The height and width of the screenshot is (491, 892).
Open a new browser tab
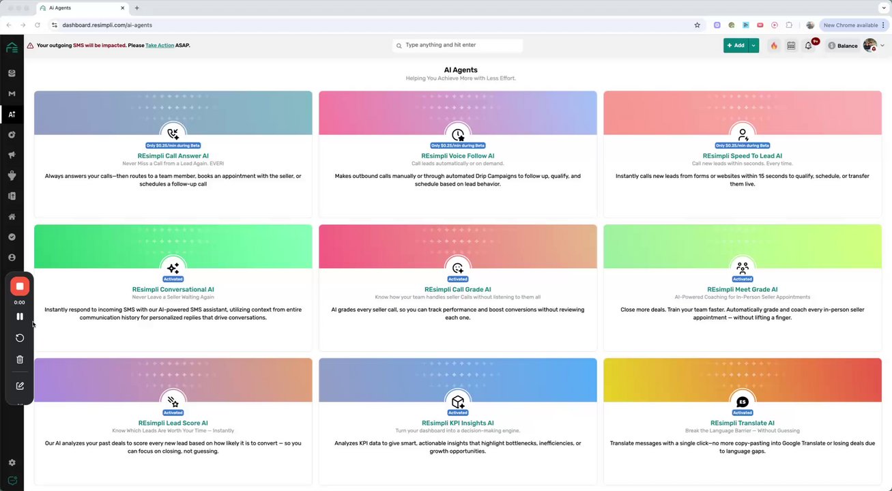[x=137, y=8]
